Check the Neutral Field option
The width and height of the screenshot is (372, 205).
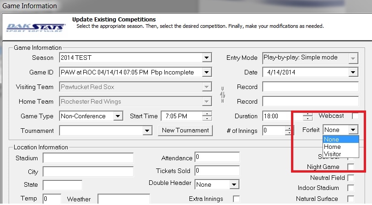click(x=350, y=178)
